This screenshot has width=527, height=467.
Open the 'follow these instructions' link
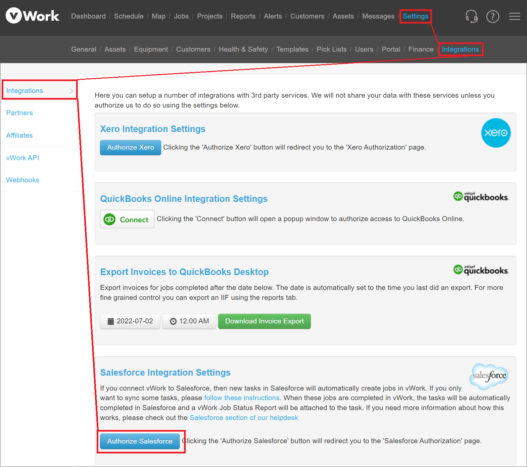tap(242, 398)
